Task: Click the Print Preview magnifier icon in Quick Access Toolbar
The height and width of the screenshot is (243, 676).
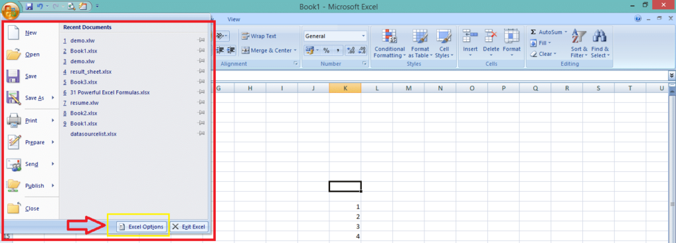Action: coord(72,7)
